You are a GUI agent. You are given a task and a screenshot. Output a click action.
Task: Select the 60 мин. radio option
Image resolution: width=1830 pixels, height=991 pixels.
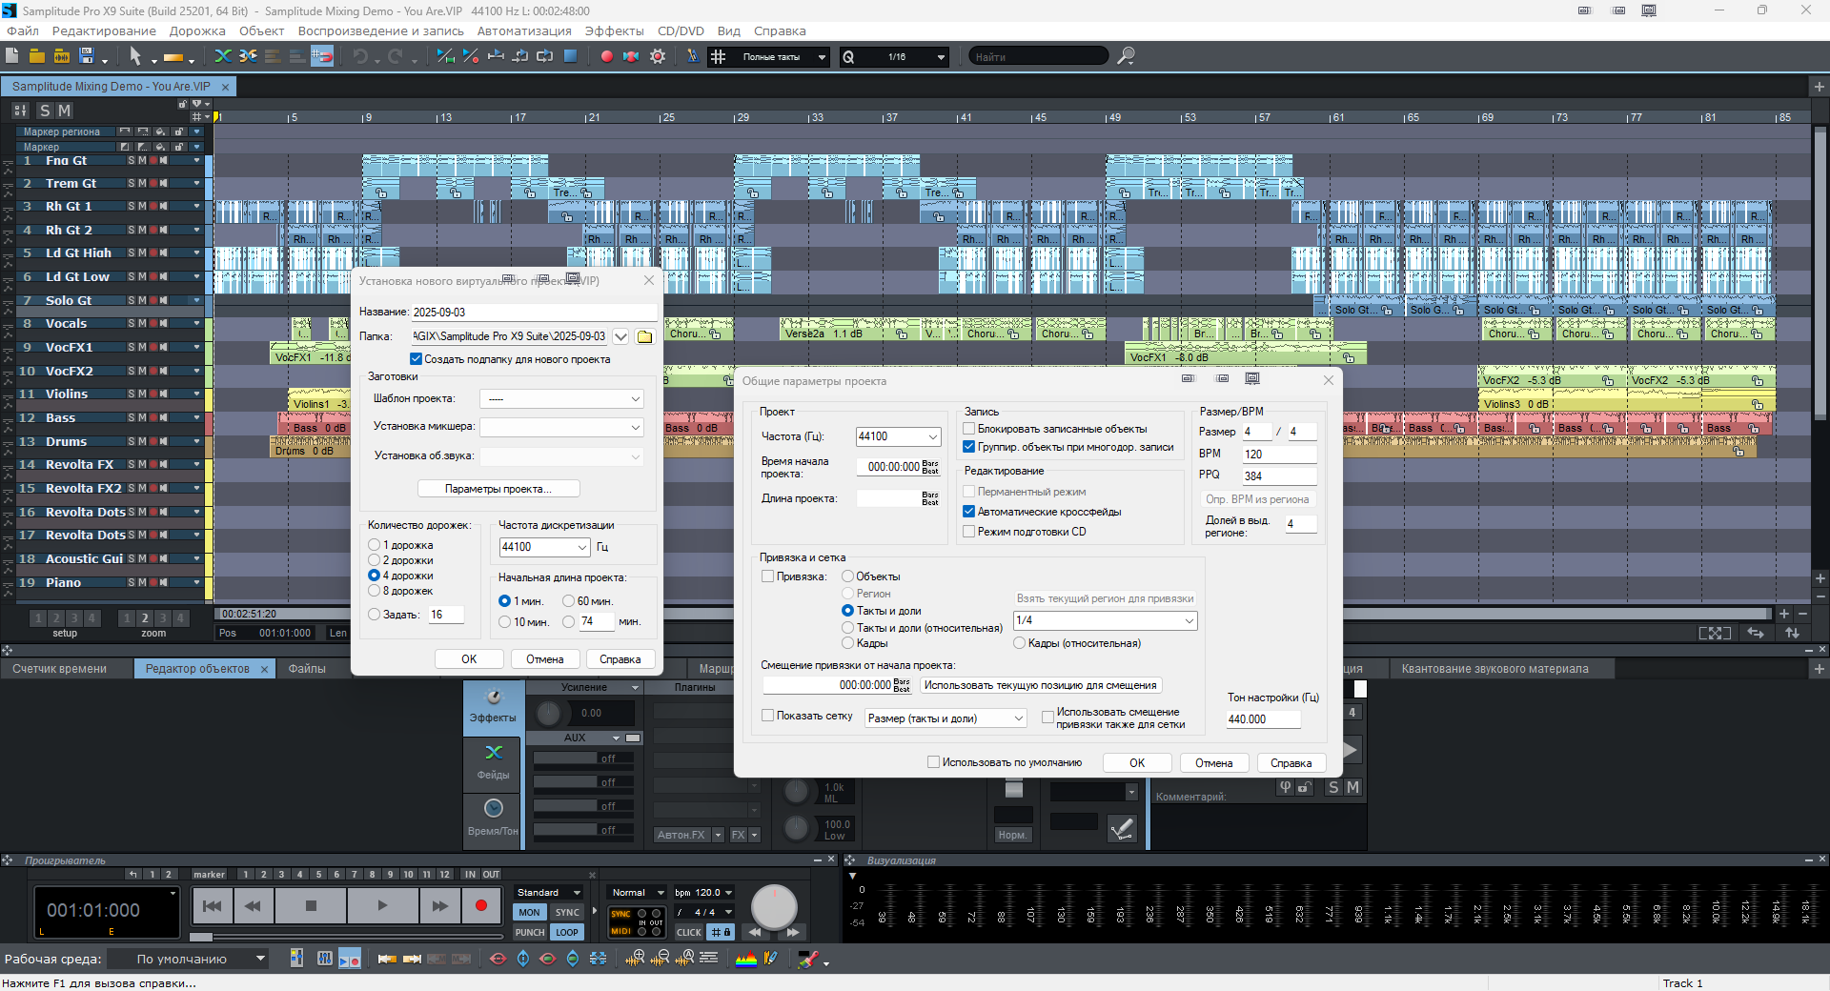point(568,601)
